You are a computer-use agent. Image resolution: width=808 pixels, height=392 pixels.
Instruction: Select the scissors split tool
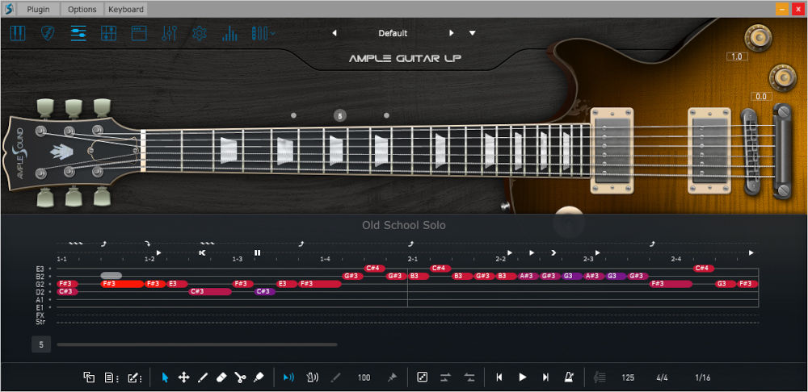click(x=240, y=377)
